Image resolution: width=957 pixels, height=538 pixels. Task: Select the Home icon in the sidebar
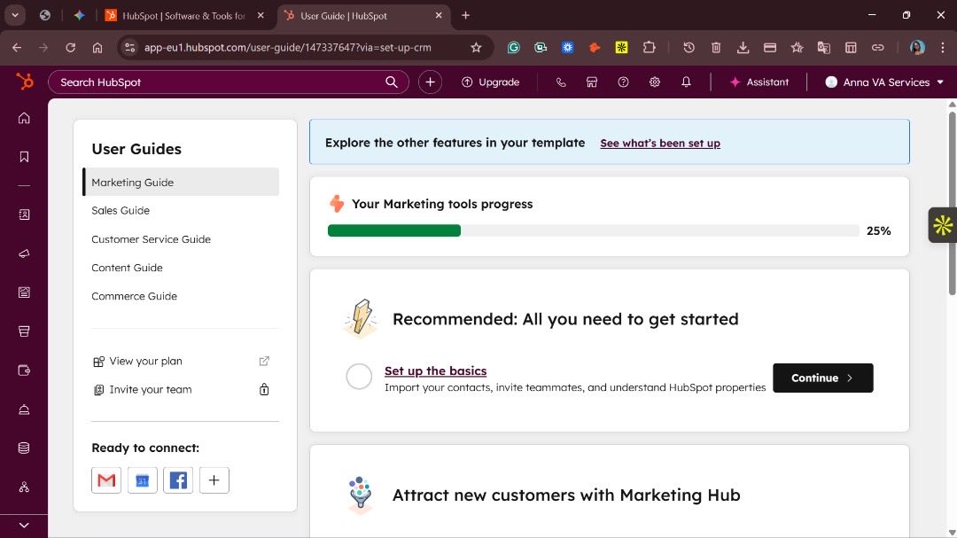(24, 117)
